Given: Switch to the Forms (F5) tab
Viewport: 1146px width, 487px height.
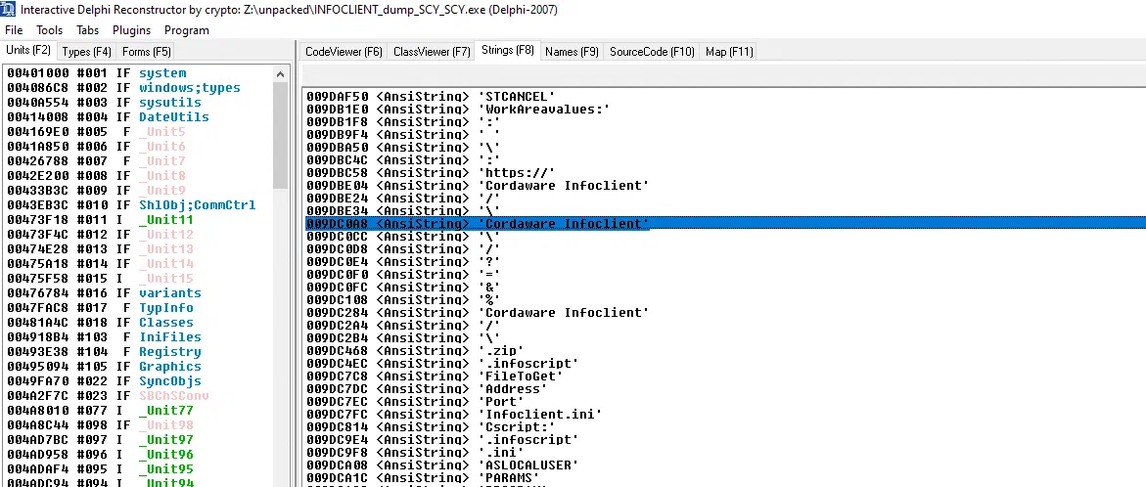Looking at the screenshot, I should [x=146, y=52].
